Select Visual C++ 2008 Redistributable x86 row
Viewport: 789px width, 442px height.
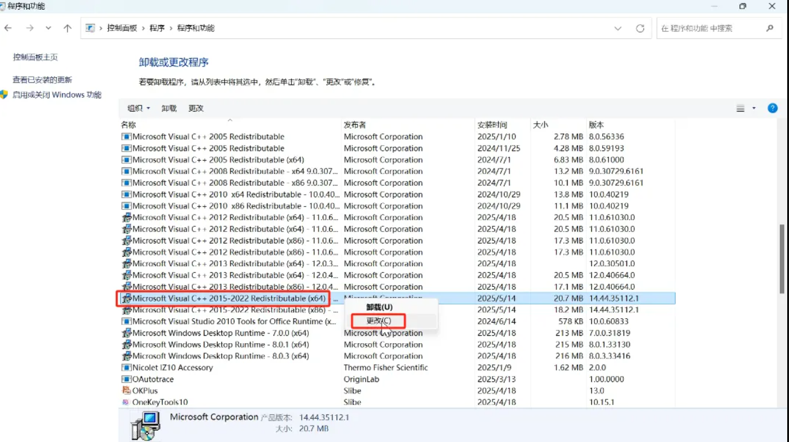398,182
